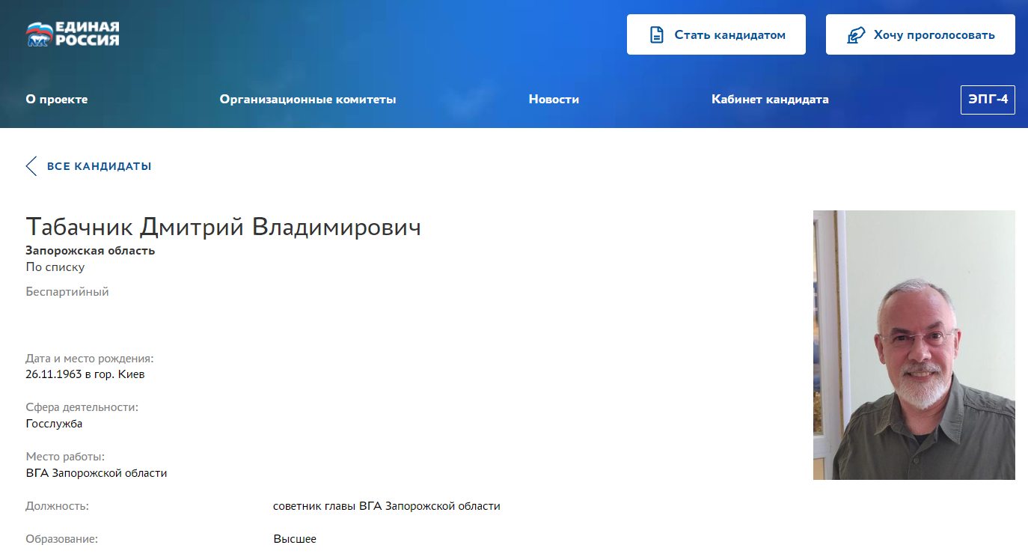Image resolution: width=1028 pixels, height=557 pixels.
Task: Click the candidate's profile photo
Action: coord(914,344)
